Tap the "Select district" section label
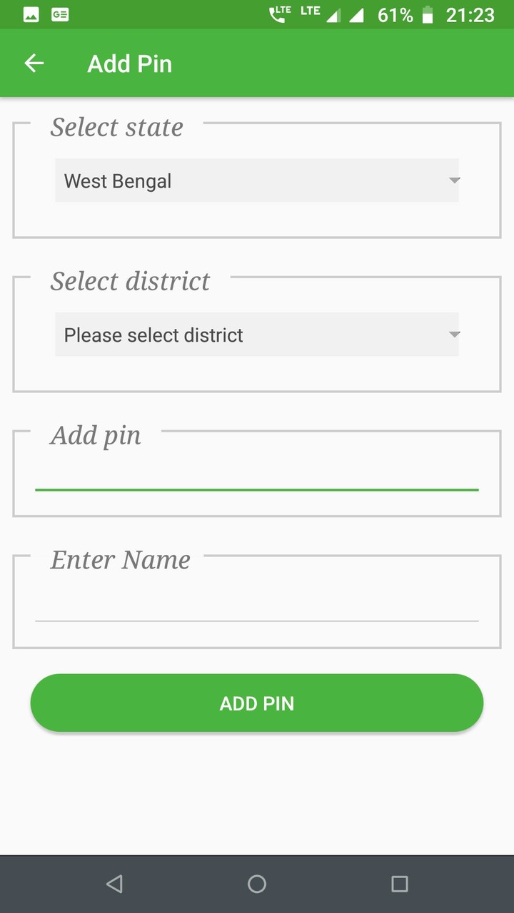The height and width of the screenshot is (913, 514). tap(130, 281)
